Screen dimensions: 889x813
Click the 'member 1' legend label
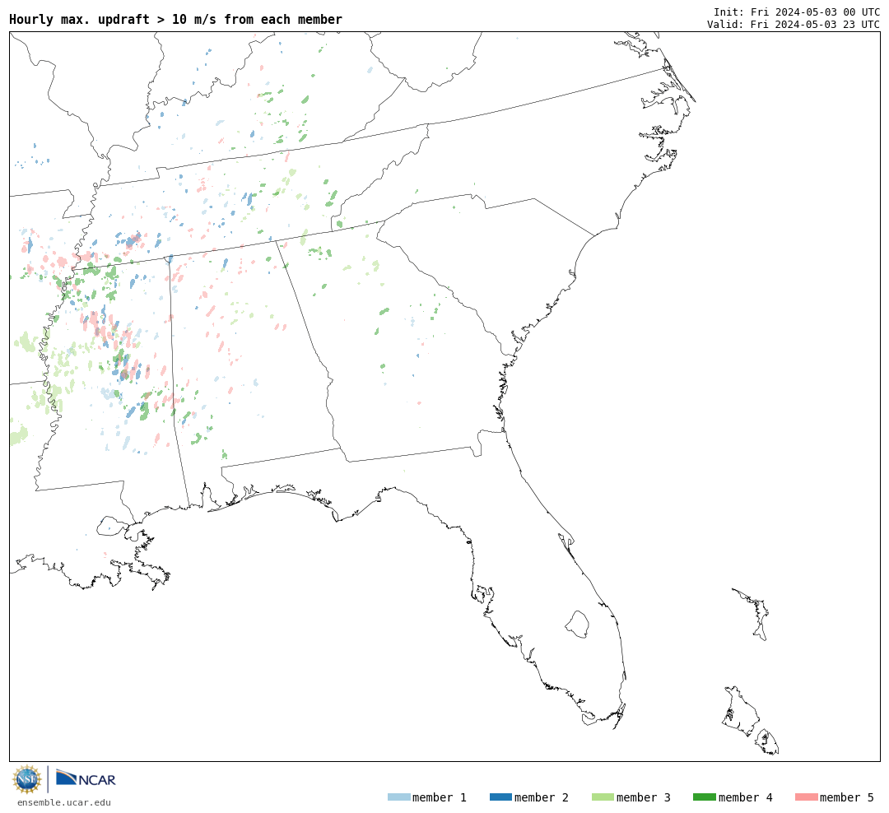440,797
